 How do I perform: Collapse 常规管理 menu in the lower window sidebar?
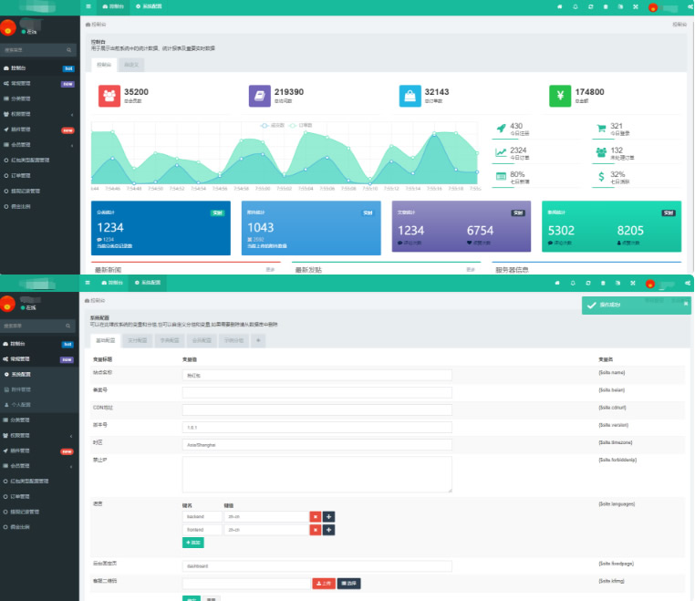coord(36,359)
